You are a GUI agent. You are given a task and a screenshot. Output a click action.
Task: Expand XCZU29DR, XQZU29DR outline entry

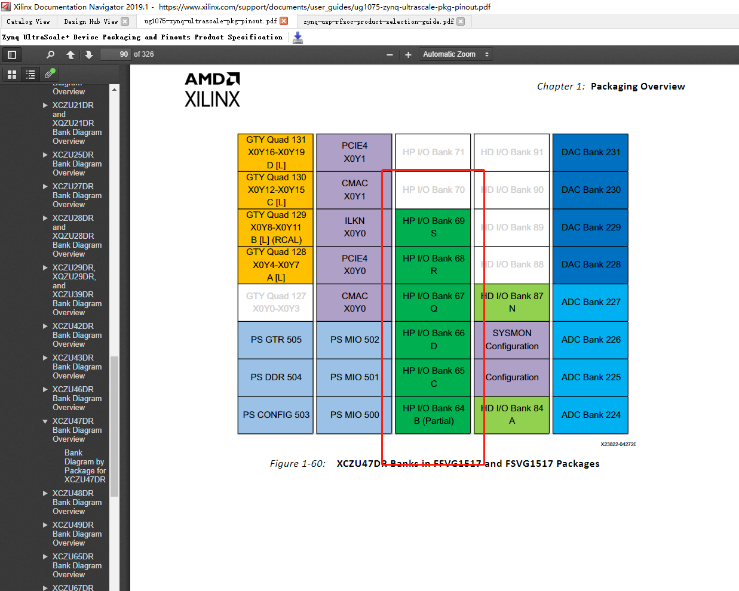point(45,267)
